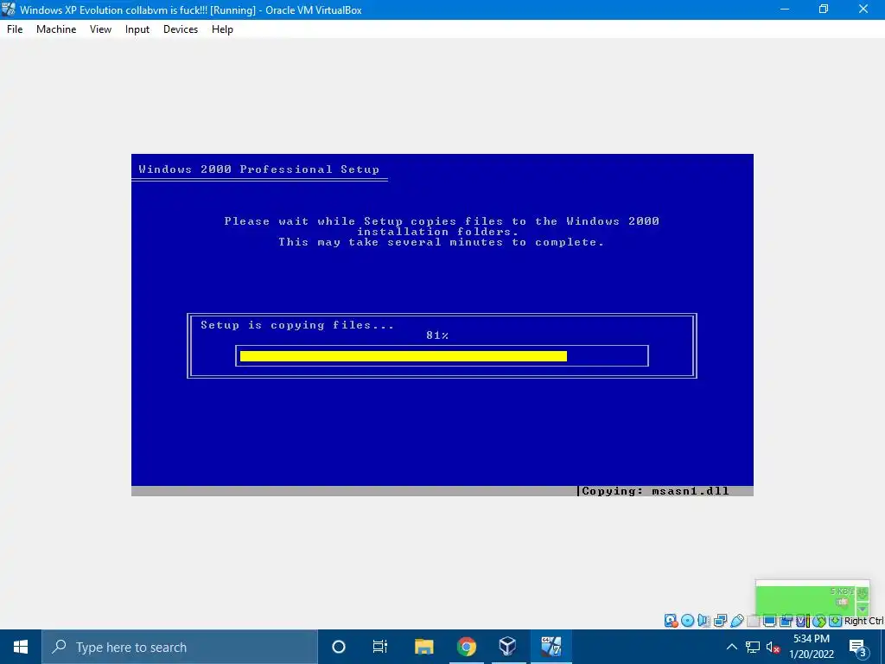
Task: Open the Devices menu
Action: coord(181,29)
